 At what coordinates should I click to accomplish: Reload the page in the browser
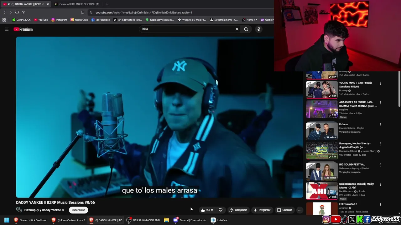click(17, 12)
